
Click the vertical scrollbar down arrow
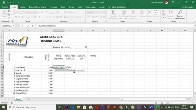click(195, 96)
